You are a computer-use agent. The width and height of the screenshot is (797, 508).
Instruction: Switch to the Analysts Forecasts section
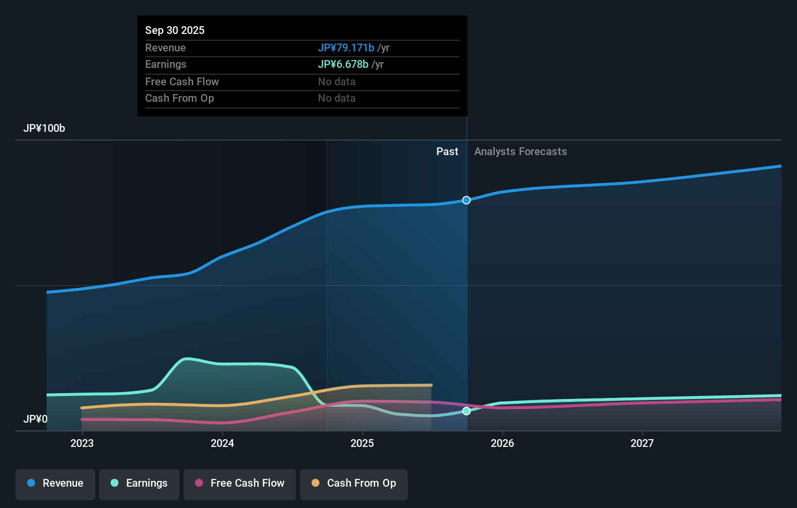point(520,151)
